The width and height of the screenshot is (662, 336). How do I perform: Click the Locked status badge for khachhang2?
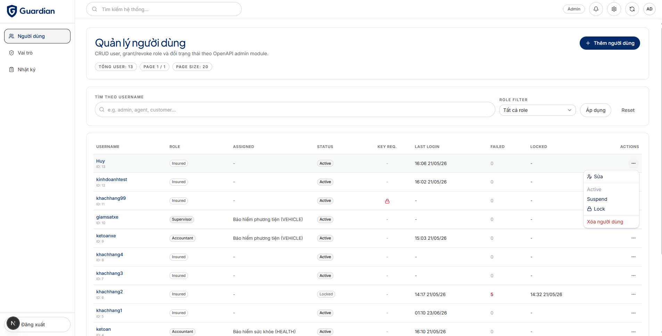point(326,294)
